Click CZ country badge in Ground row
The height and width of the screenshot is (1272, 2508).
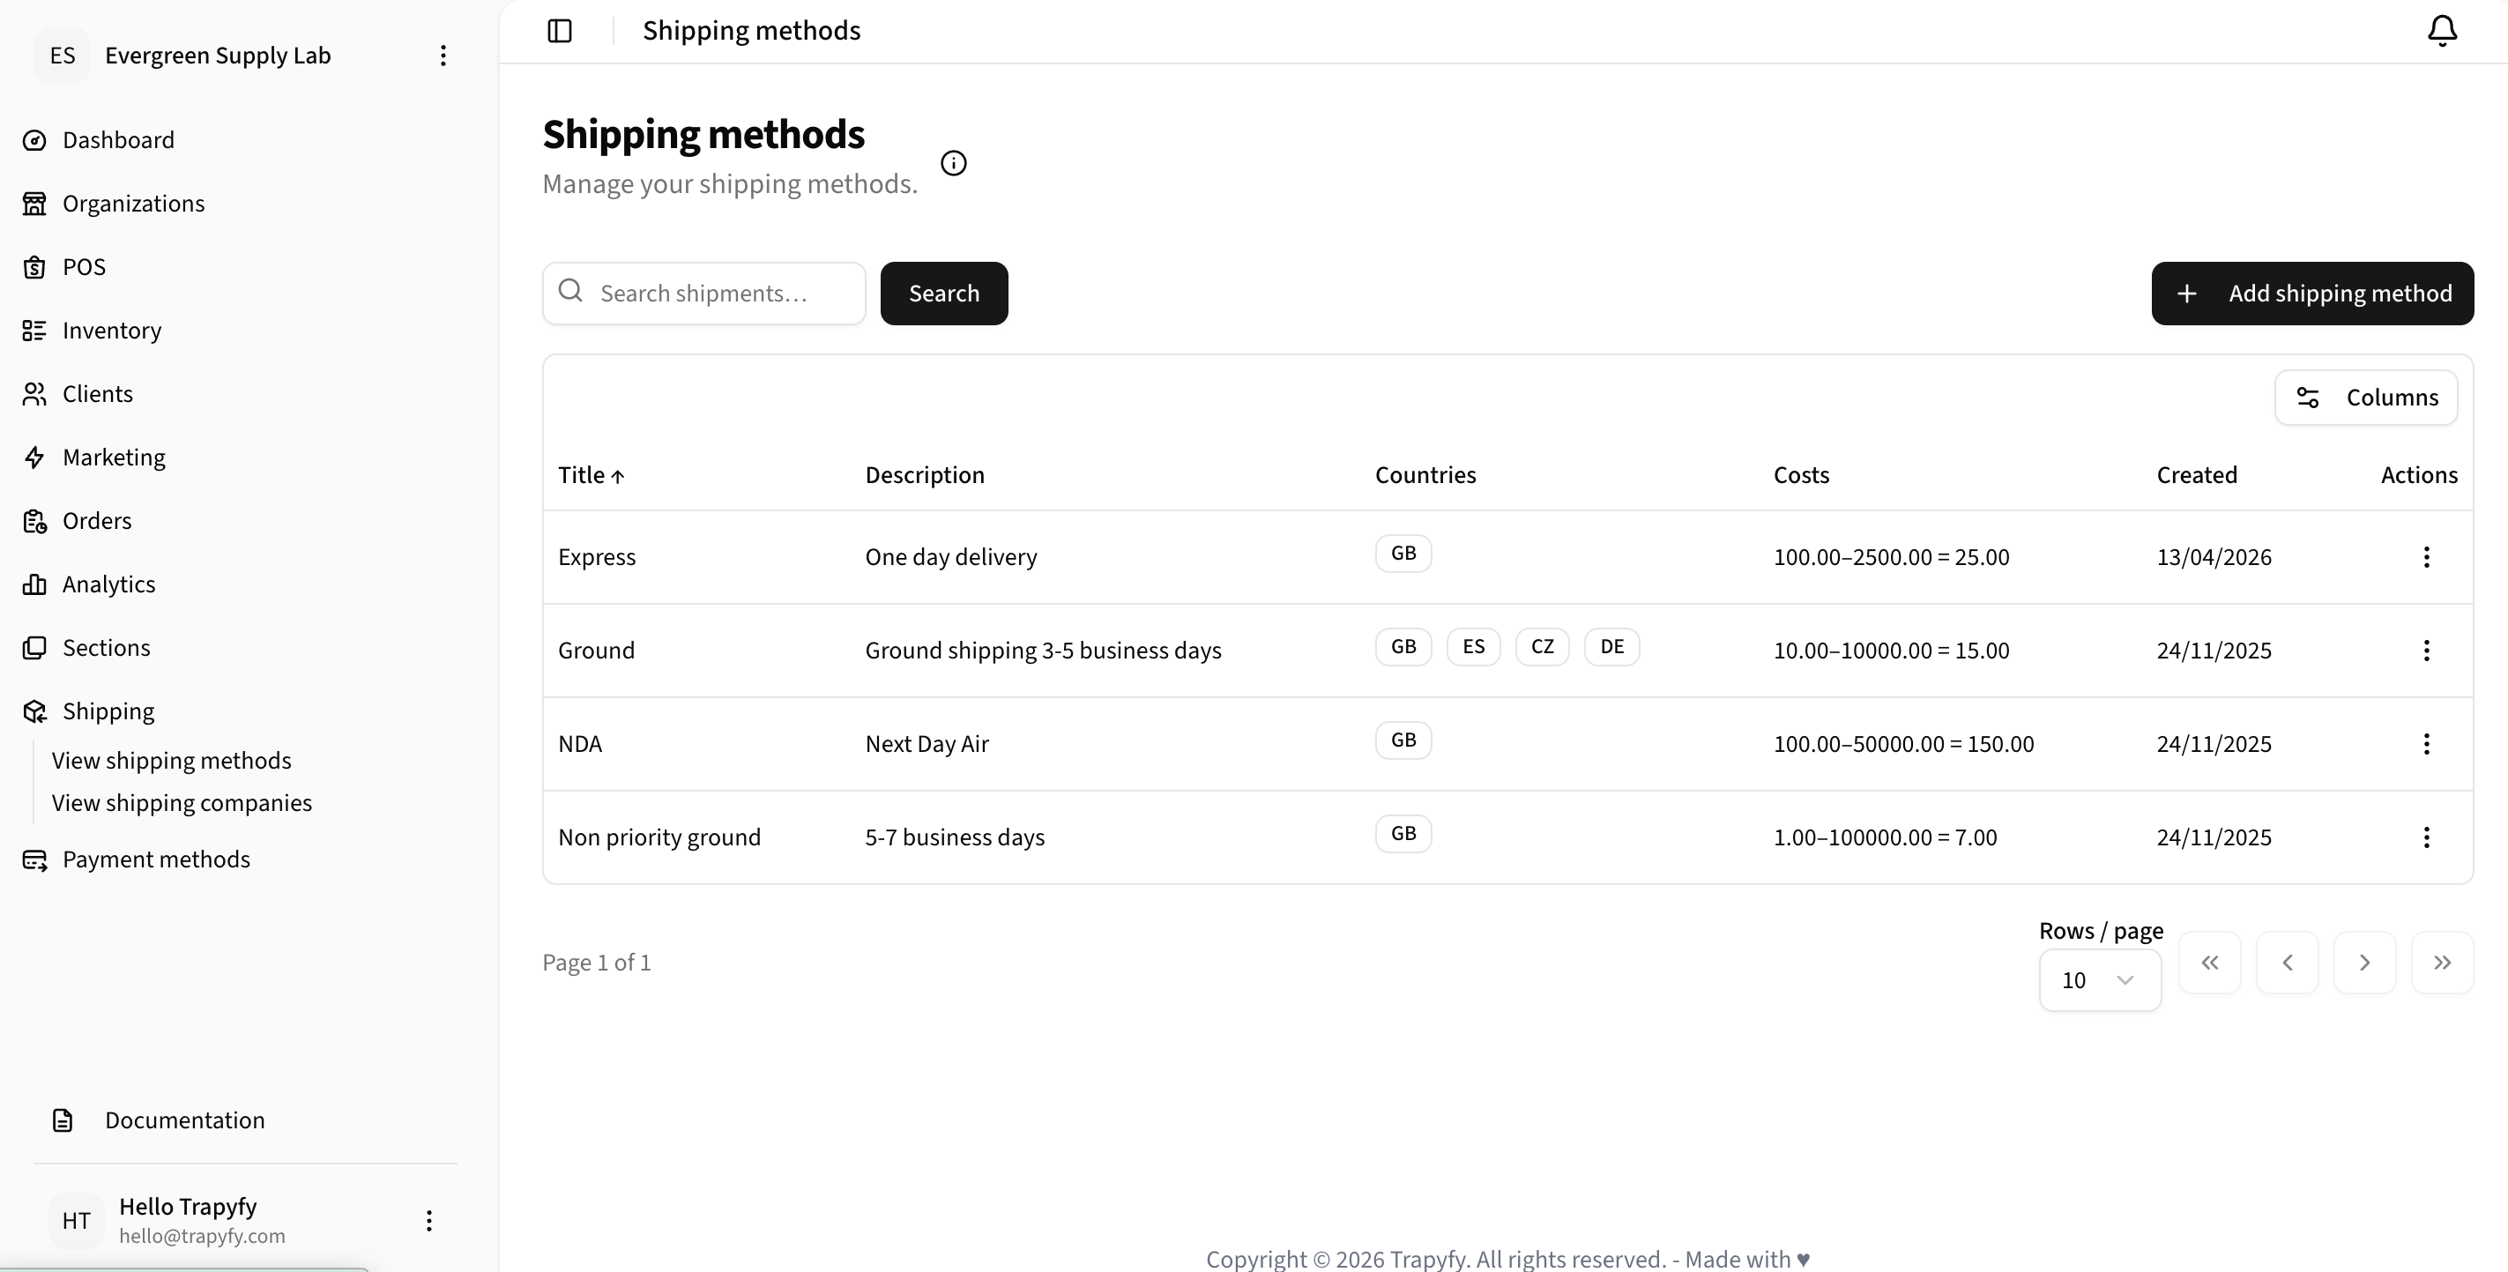(1542, 646)
